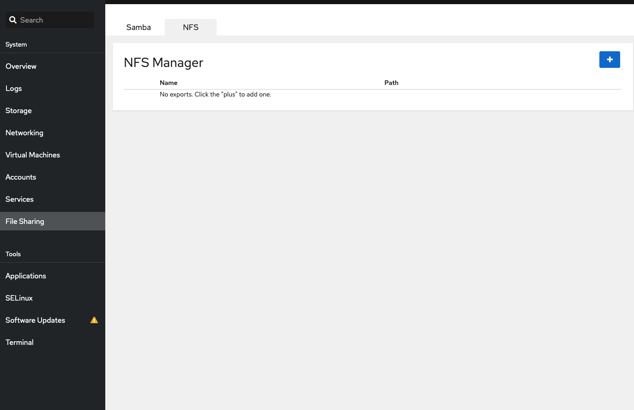Click the "No exports" message text
The image size is (634, 410).
pos(215,94)
